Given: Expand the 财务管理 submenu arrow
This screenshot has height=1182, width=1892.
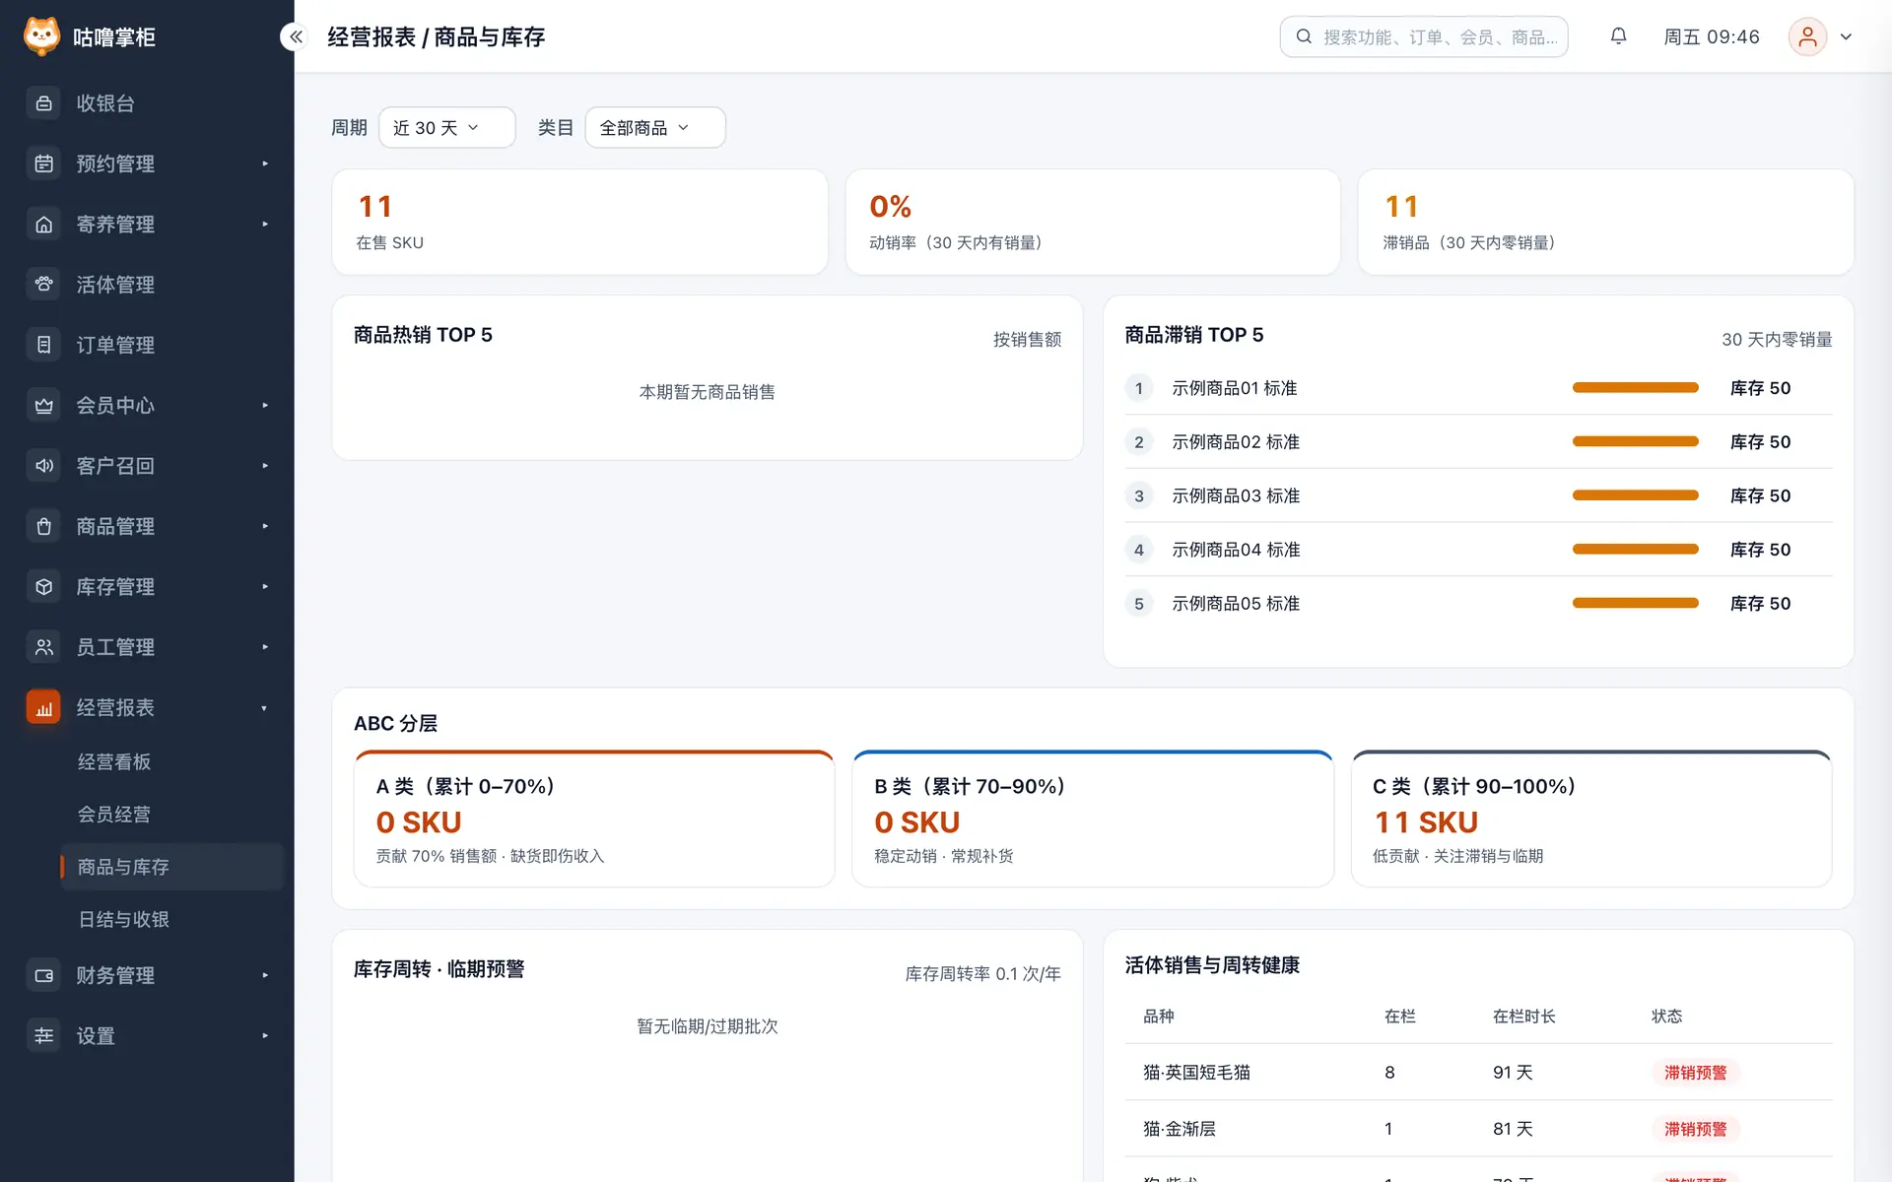Looking at the screenshot, I should coord(265,975).
